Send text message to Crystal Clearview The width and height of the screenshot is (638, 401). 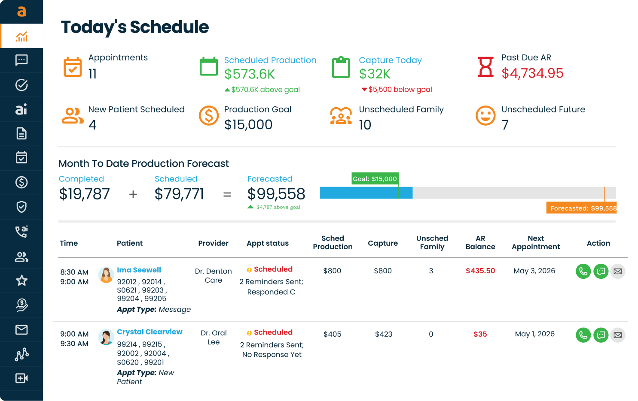click(601, 335)
